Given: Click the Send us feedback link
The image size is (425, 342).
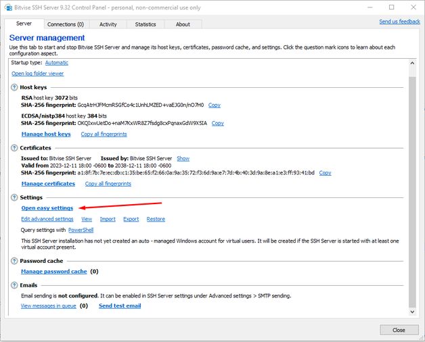Looking at the screenshot, I should pos(399,22).
